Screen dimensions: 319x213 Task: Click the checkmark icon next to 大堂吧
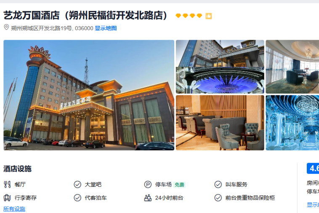pyautogui.click(x=77, y=184)
